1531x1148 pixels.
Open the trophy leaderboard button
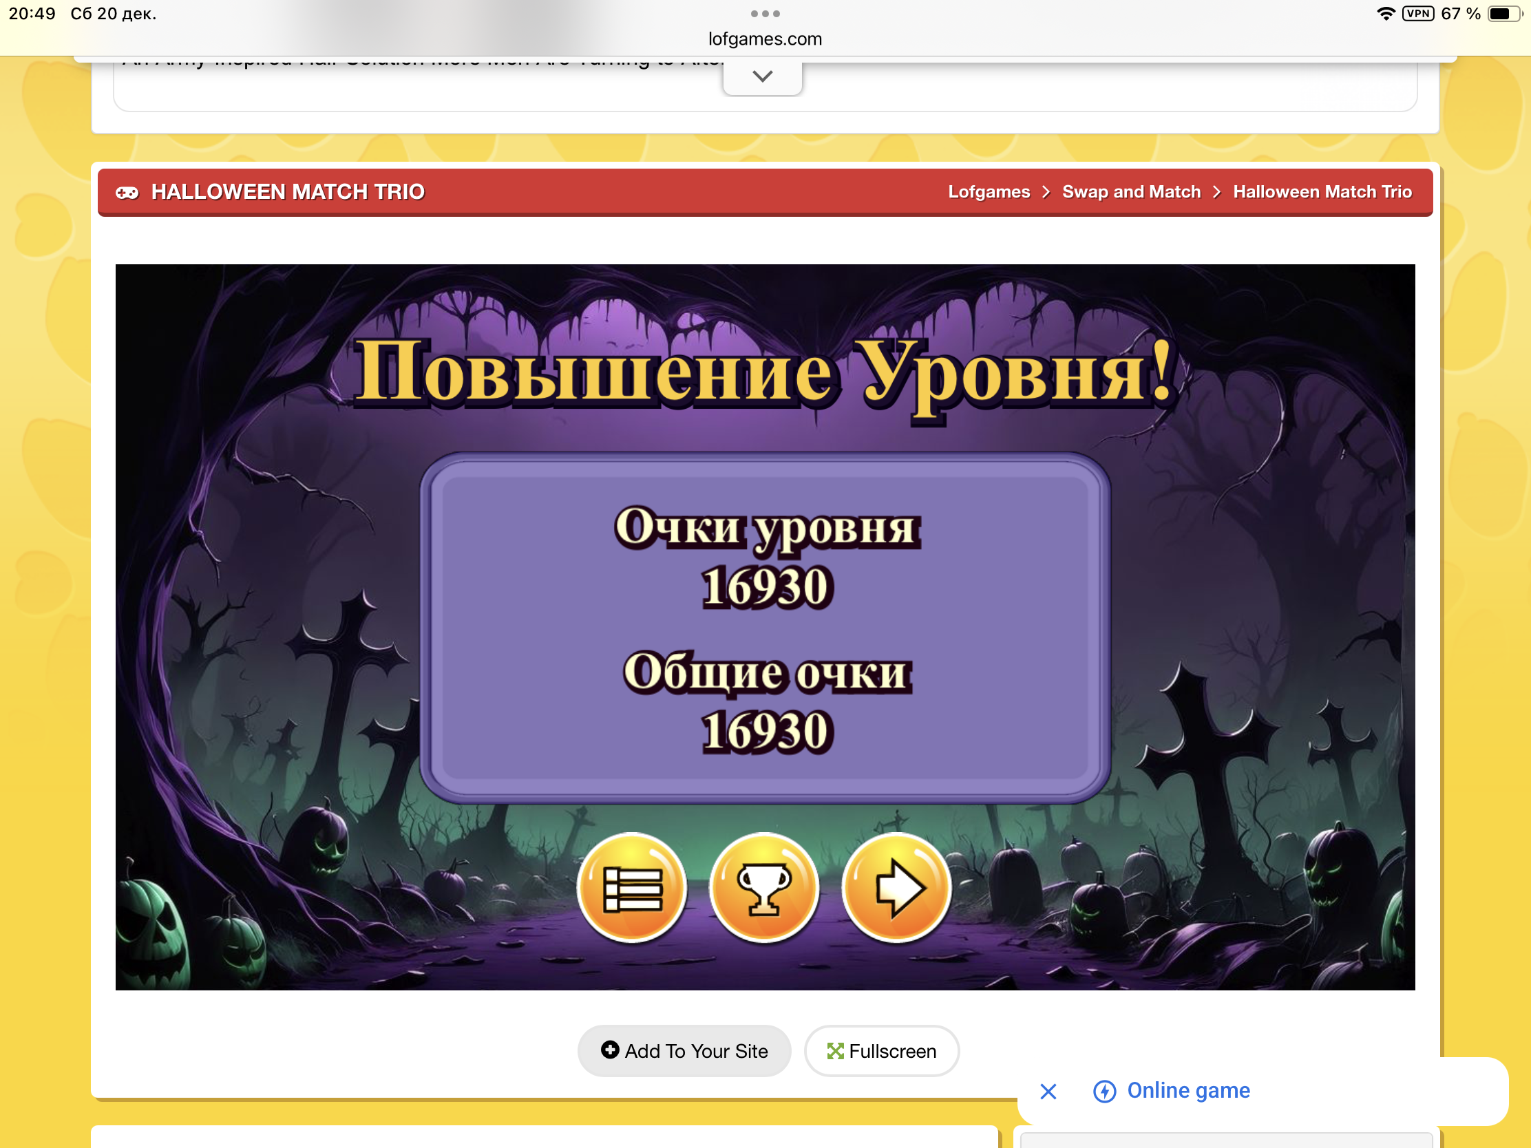pyautogui.click(x=764, y=888)
